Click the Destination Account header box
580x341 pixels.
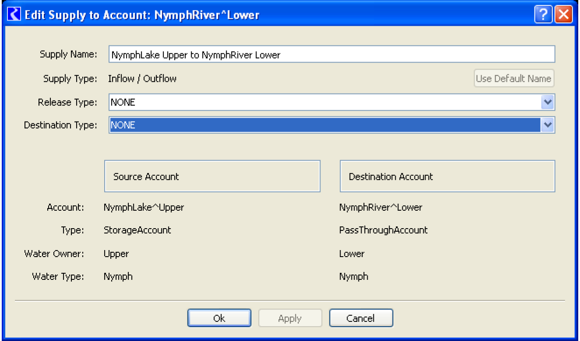pos(447,176)
